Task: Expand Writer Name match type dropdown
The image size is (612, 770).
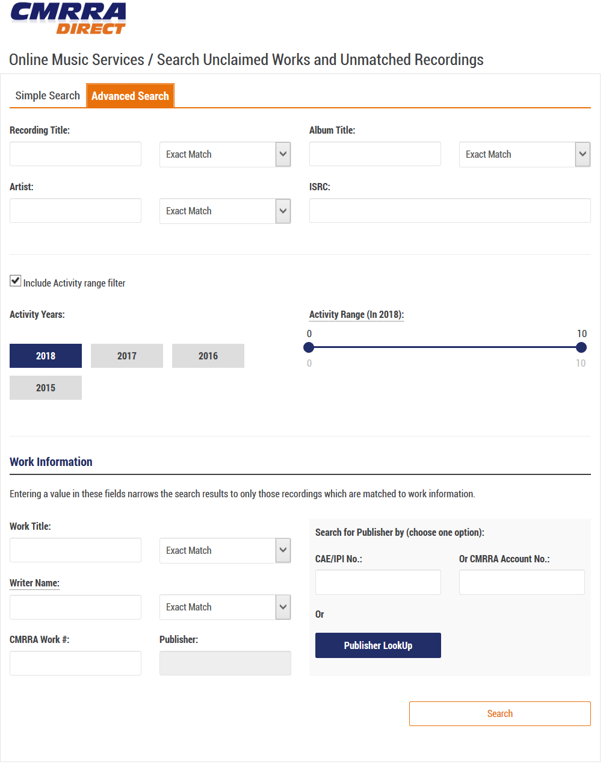Action: pyautogui.click(x=224, y=607)
